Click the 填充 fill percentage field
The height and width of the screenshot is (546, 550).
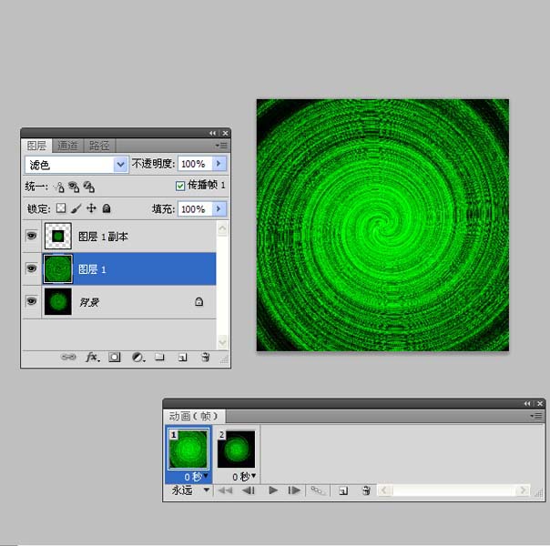click(x=195, y=209)
